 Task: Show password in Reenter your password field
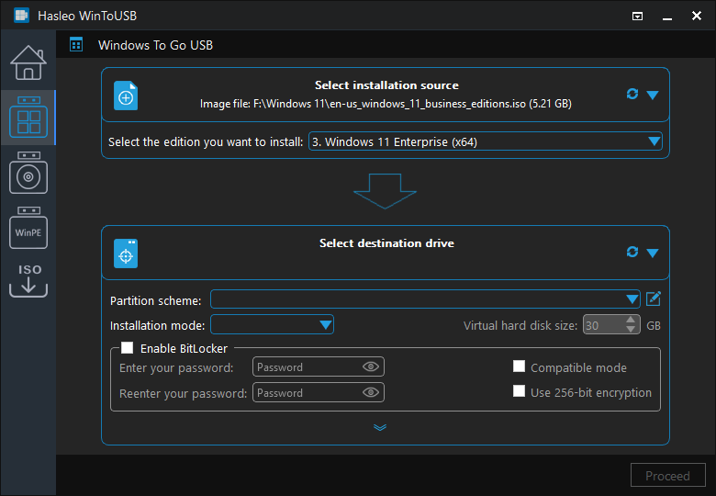pyautogui.click(x=371, y=392)
